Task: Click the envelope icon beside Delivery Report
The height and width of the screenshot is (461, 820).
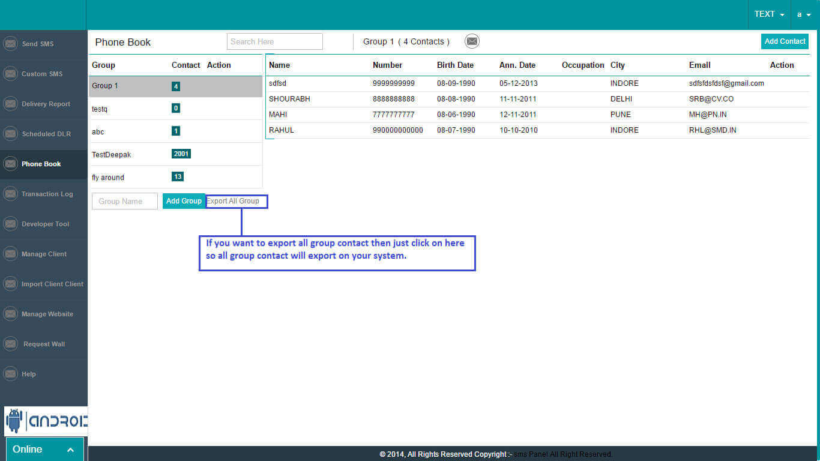Action: coord(10,104)
